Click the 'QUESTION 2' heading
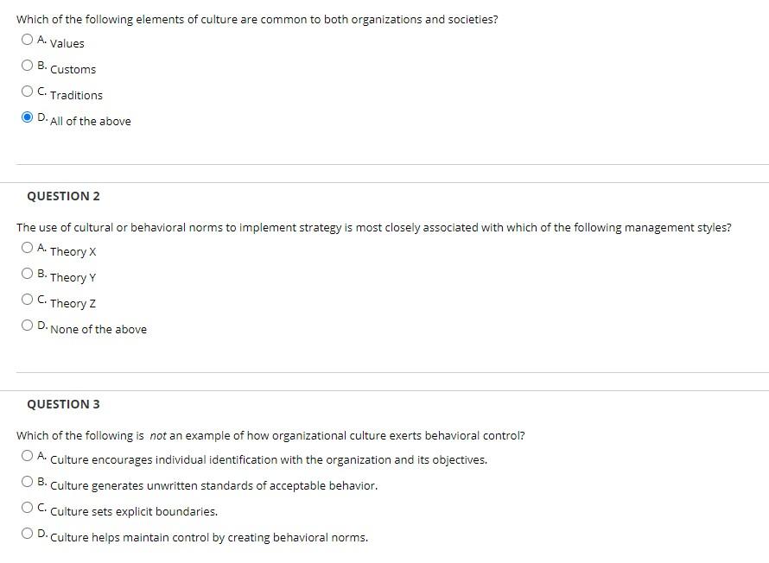Image resolution: width=769 pixels, height=563 pixels. coord(63,195)
